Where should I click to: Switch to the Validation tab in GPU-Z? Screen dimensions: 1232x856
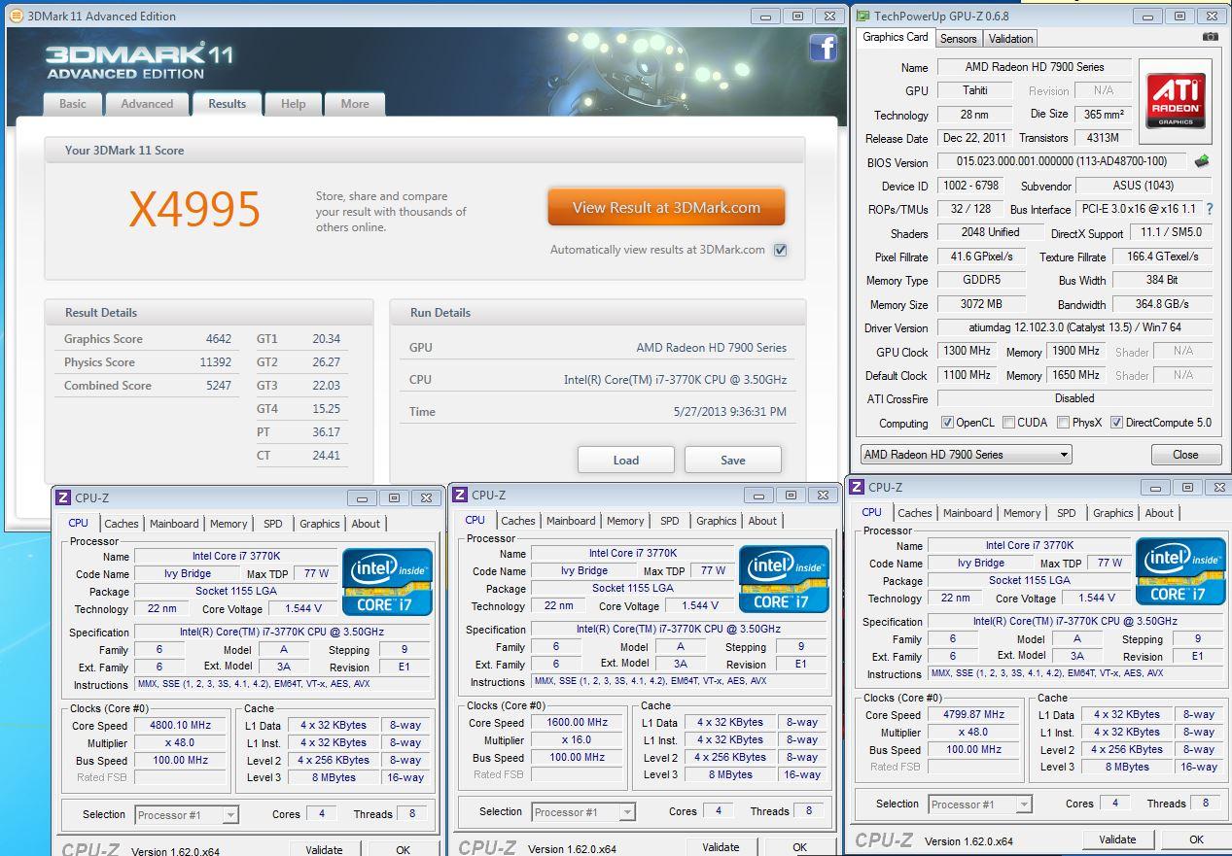coord(1010,39)
